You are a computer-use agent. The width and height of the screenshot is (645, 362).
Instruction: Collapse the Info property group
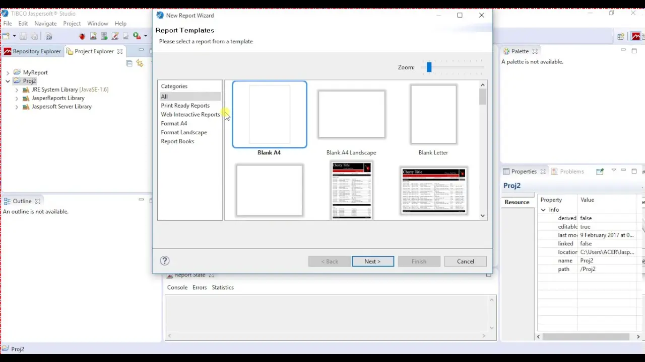pyautogui.click(x=543, y=210)
